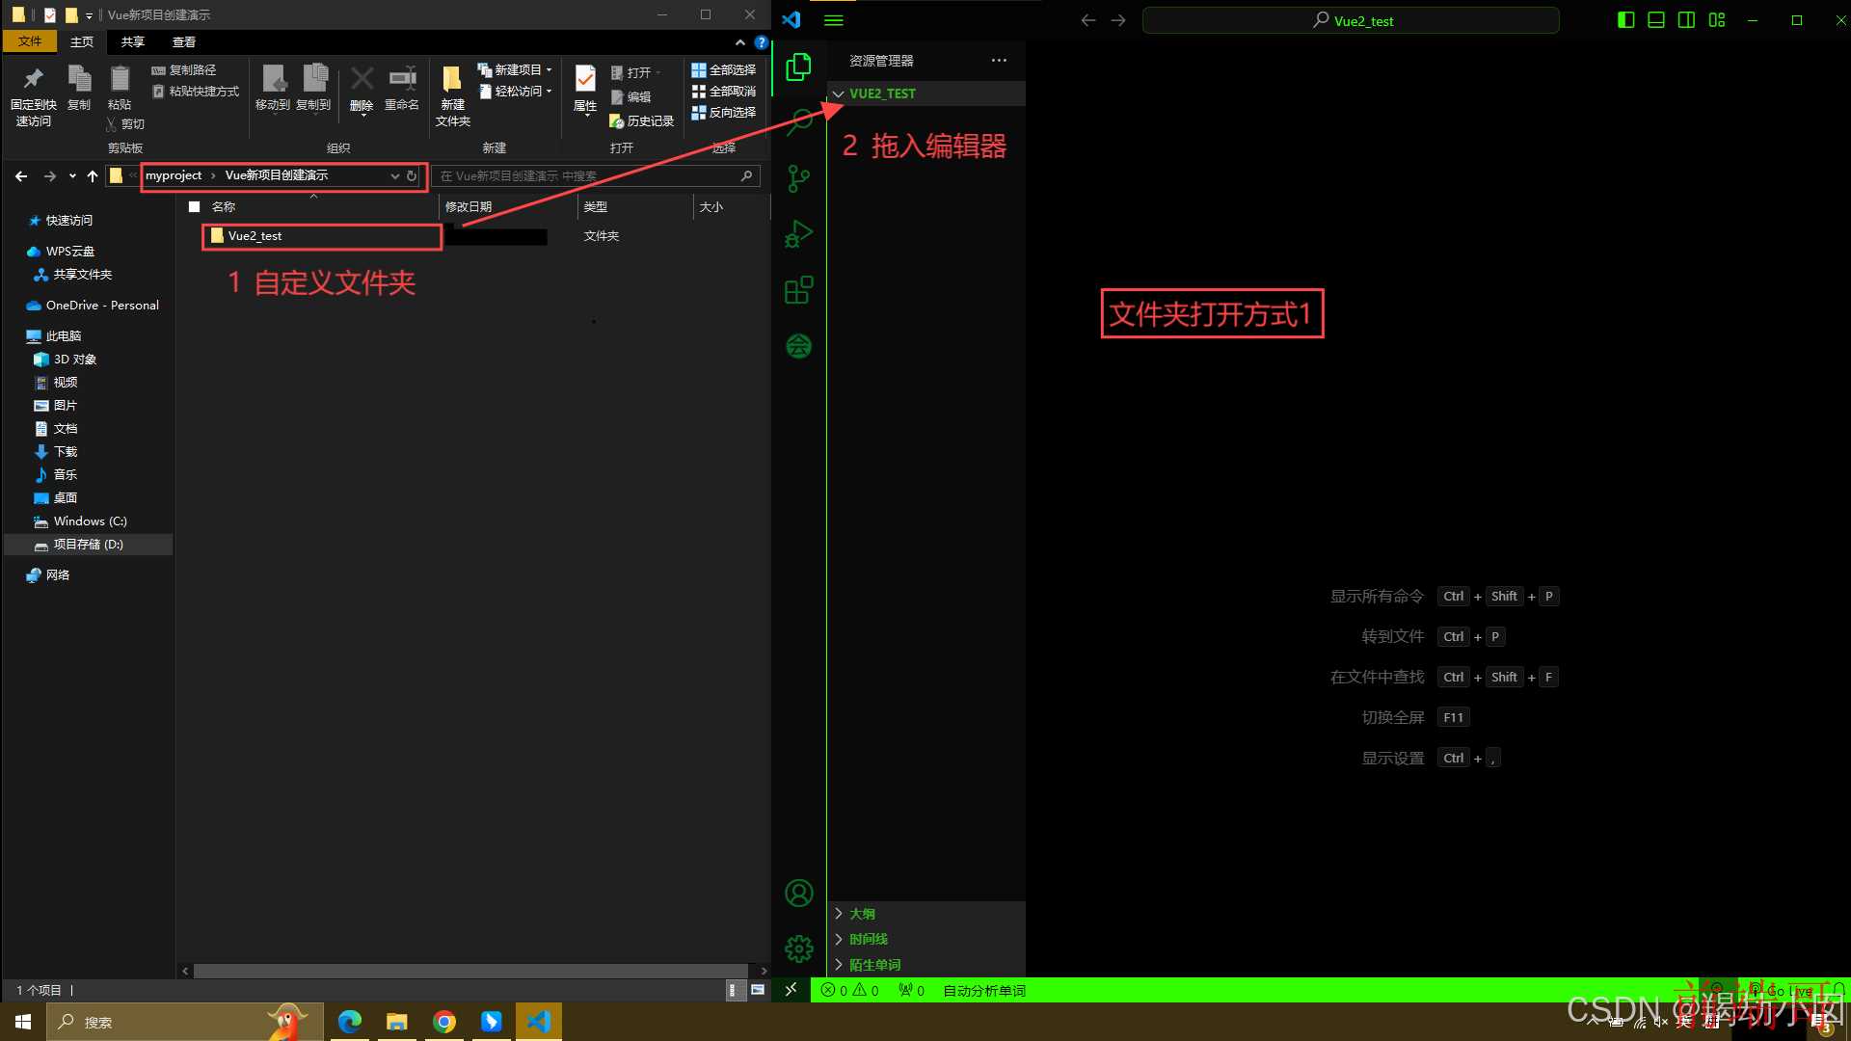
Task: Open Easy access (轻松访问) dropdown
Action: [515, 92]
